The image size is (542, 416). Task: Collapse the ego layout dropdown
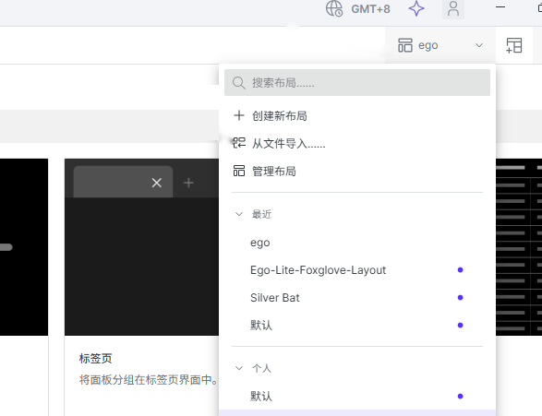point(478,45)
